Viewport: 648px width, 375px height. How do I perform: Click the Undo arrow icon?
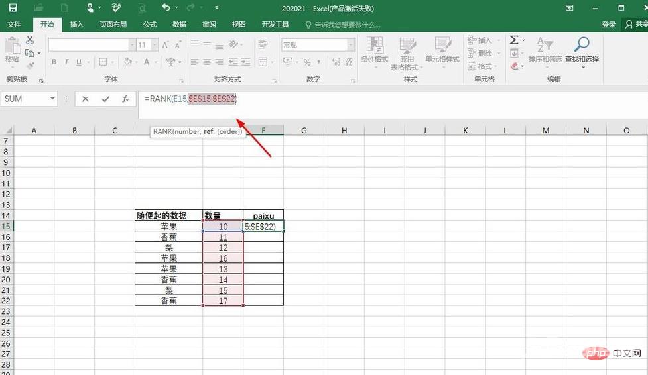(166, 8)
